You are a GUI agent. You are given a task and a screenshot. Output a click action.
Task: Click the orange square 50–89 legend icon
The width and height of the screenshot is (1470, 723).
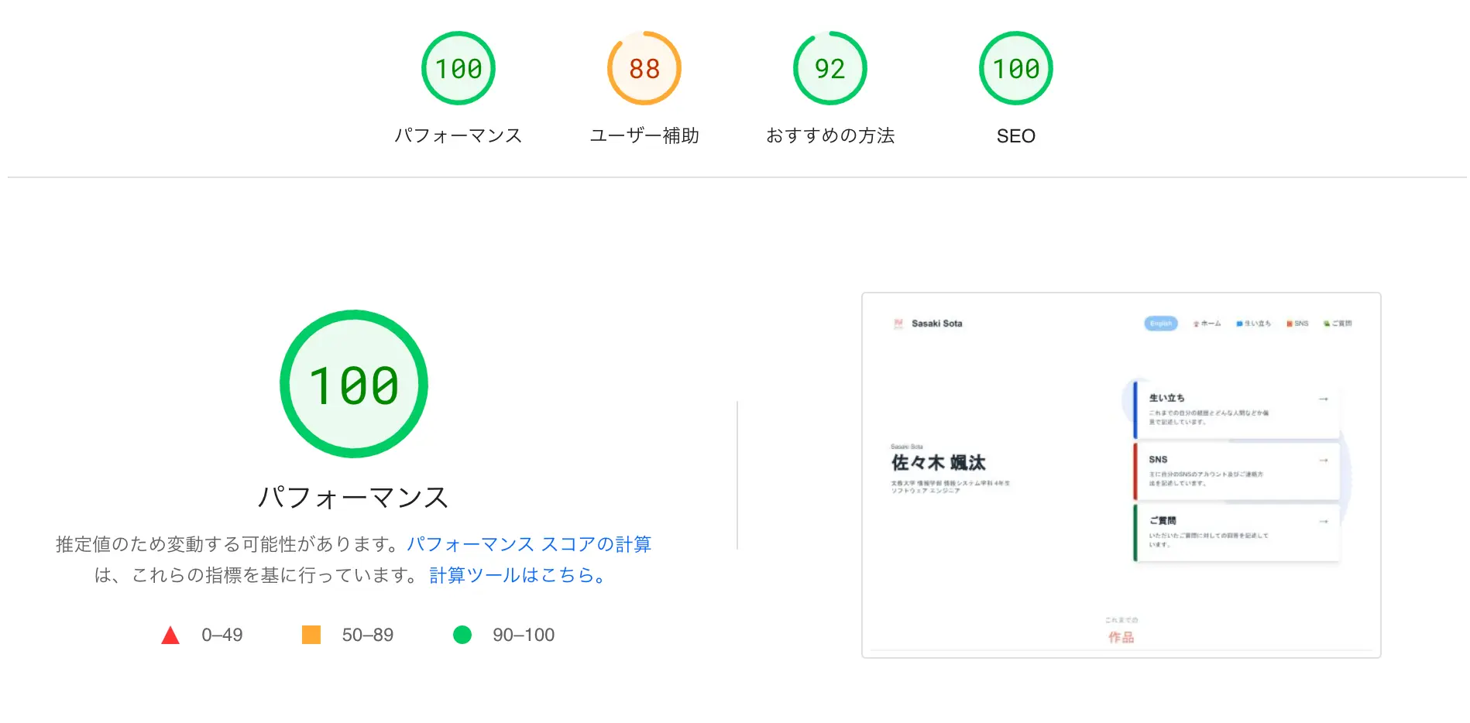click(x=311, y=635)
